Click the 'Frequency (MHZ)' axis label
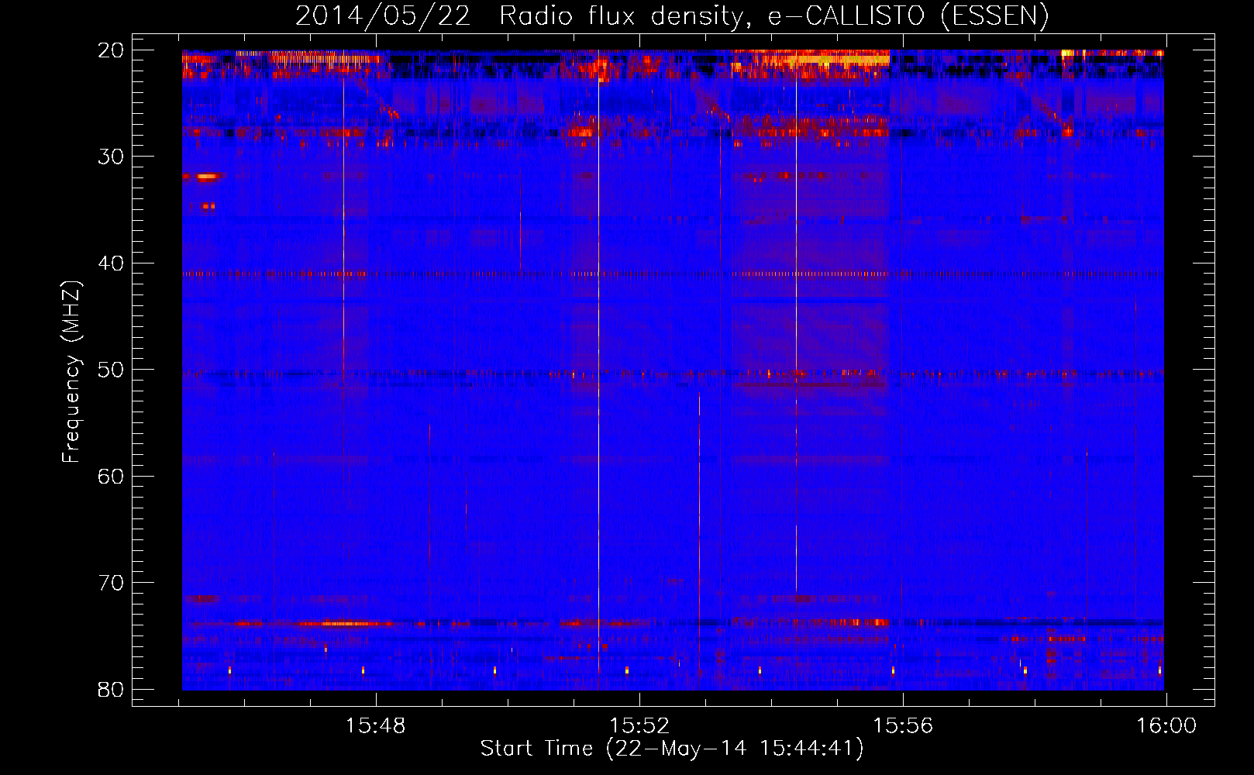Screen dimensions: 1254x775 [x=71, y=371]
